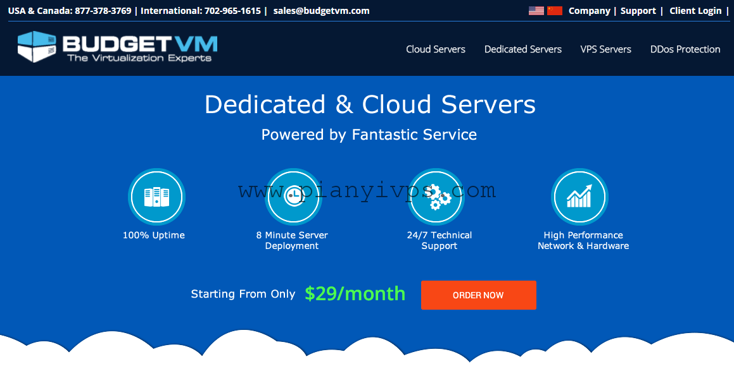
Task: Open the Dedicated Servers menu
Action: click(x=523, y=49)
